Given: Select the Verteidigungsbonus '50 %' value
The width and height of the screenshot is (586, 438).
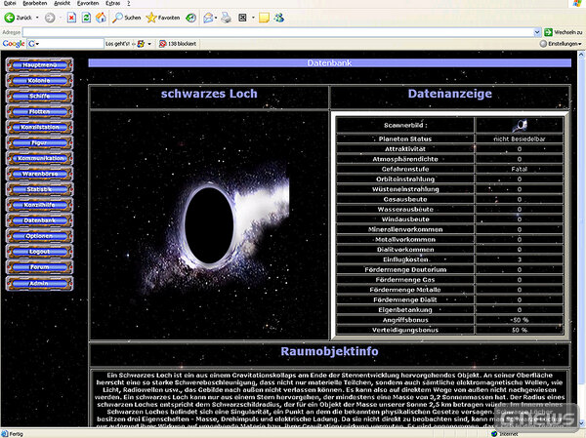Looking at the screenshot, I should tap(520, 330).
